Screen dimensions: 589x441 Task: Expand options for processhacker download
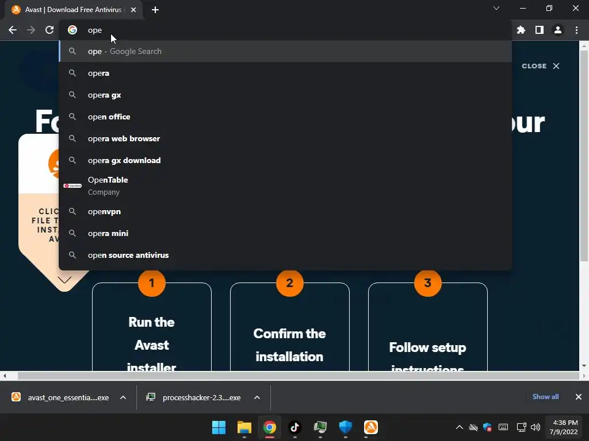[x=257, y=397]
